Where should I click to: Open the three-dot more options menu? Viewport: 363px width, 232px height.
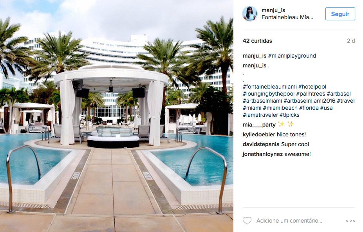click(350, 221)
